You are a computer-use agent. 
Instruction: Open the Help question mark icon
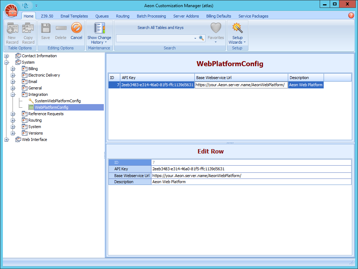click(351, 16)
